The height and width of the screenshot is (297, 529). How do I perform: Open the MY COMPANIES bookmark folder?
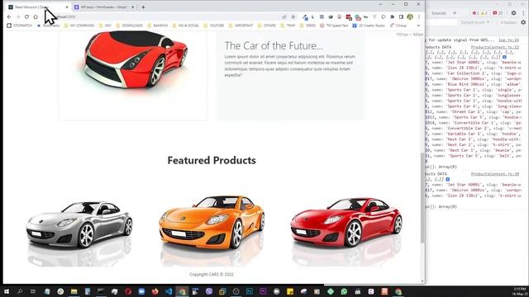click(79, 26)
